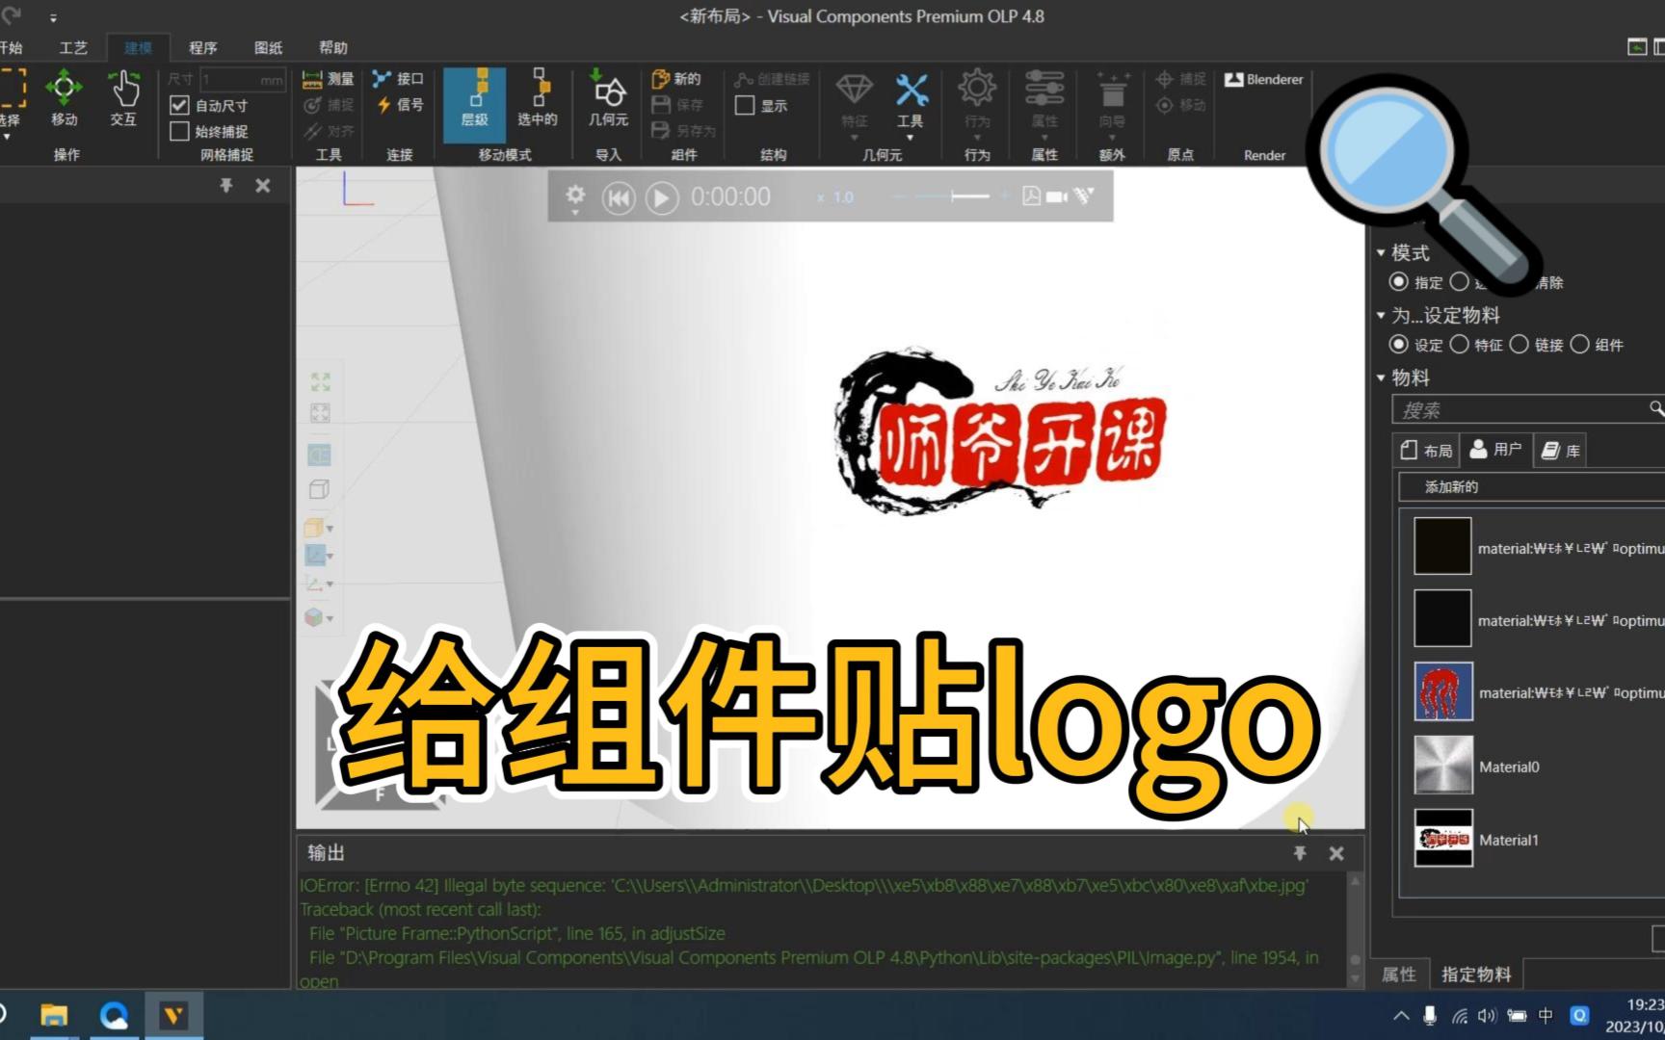
Task: Open simulation settings gear
Action: pyautogui.click(x=575, y=196)
